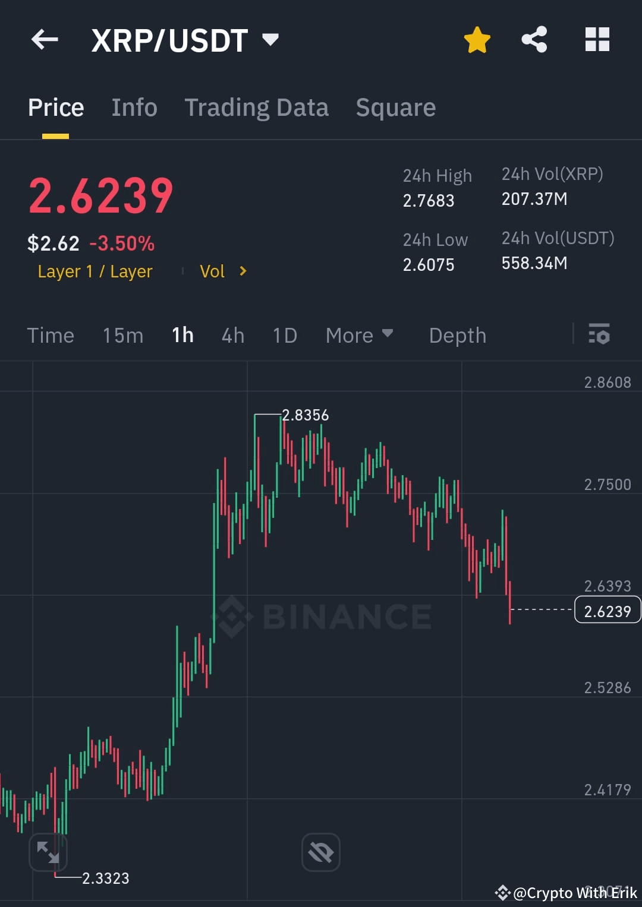Navigate back using the arrow icon
642x907 pixels.
point(45,39)
